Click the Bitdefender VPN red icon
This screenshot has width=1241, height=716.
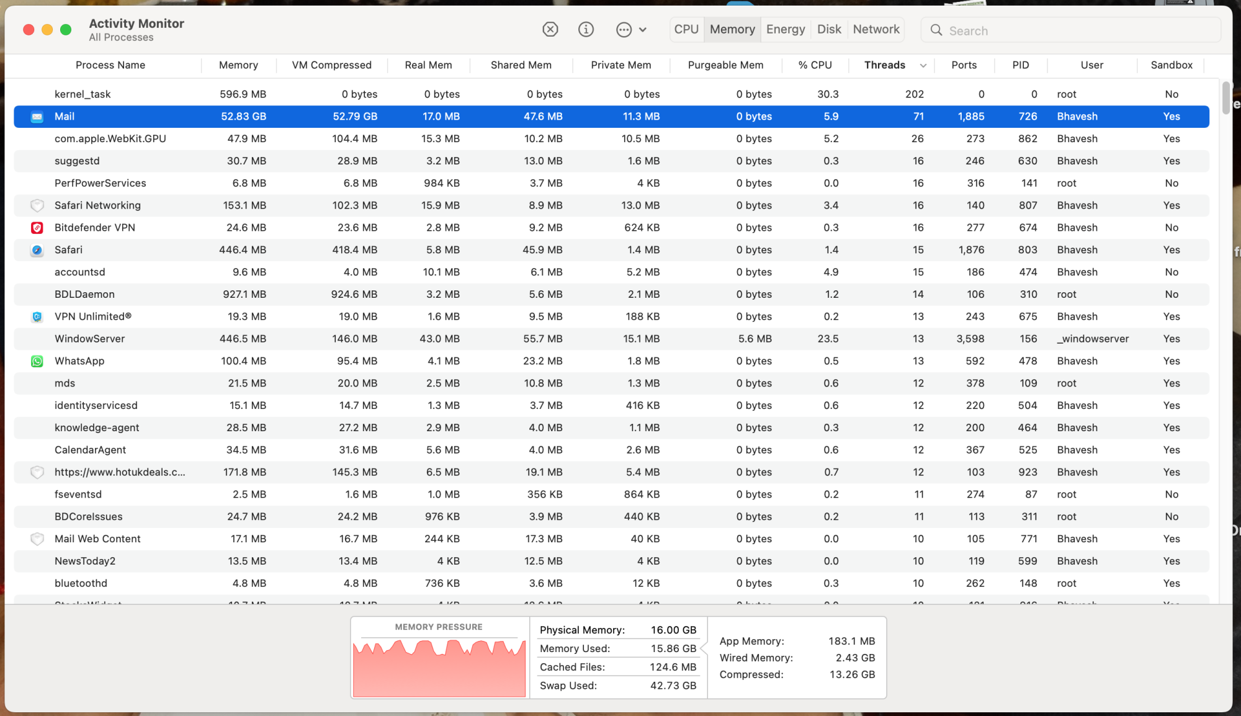37,228
